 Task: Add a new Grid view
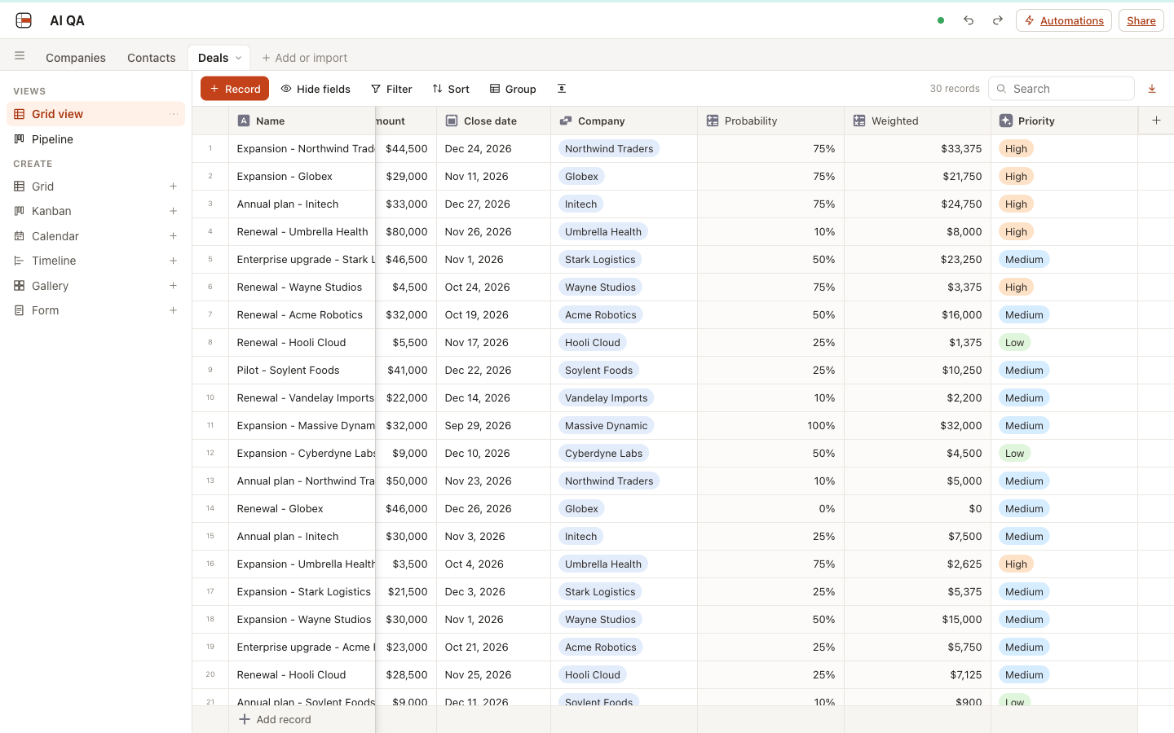[173, 187]
